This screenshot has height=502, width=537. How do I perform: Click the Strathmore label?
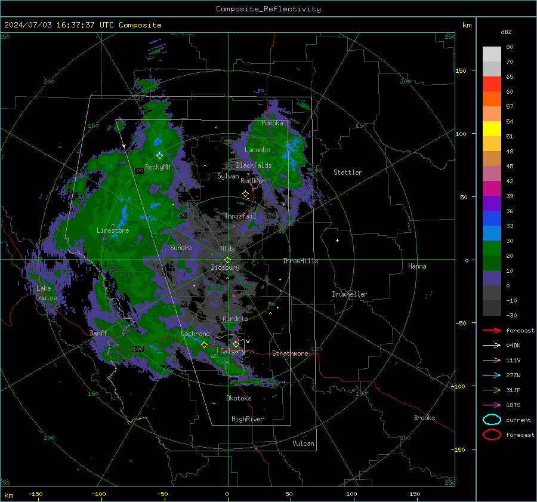[x=290, y=353]
